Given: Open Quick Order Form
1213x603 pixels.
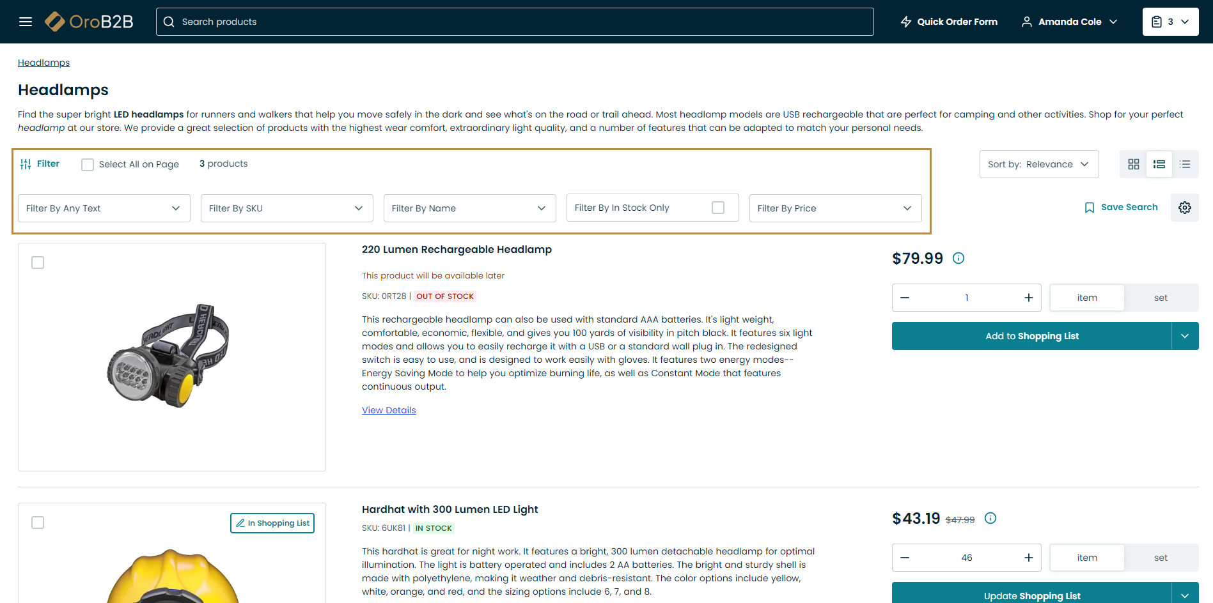Looking at the screenshot, I should point(949,22).
